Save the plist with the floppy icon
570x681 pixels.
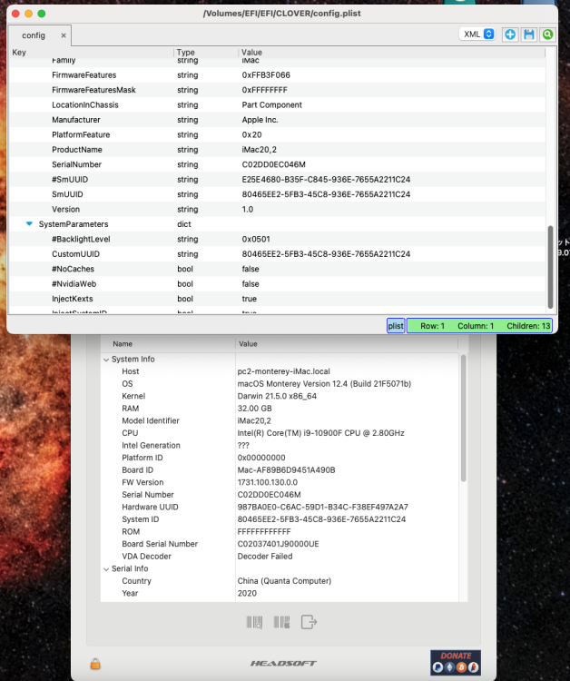[529, 35]
